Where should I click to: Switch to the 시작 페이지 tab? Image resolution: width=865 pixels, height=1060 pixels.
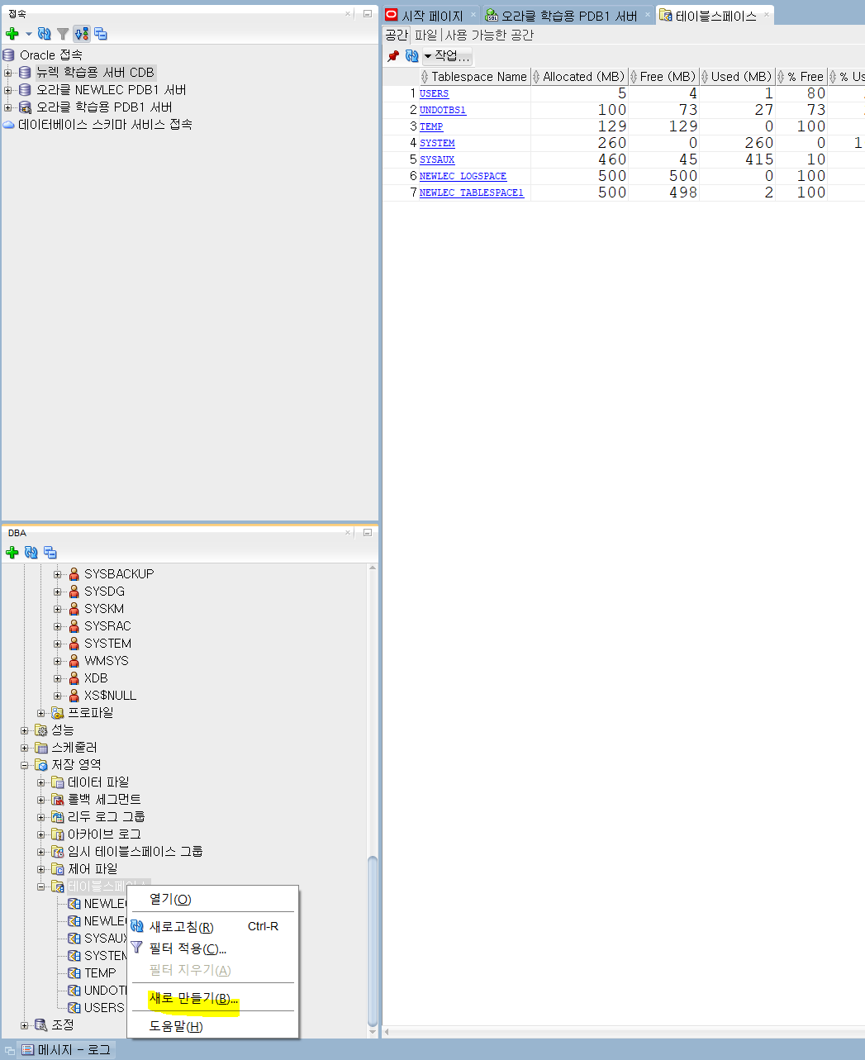click(x=432, y=16)
